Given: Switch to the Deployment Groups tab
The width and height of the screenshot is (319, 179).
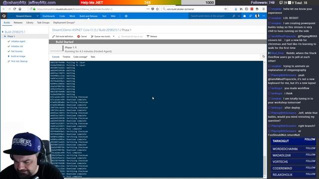Looking at the screenshot, I should coord(64,23).
